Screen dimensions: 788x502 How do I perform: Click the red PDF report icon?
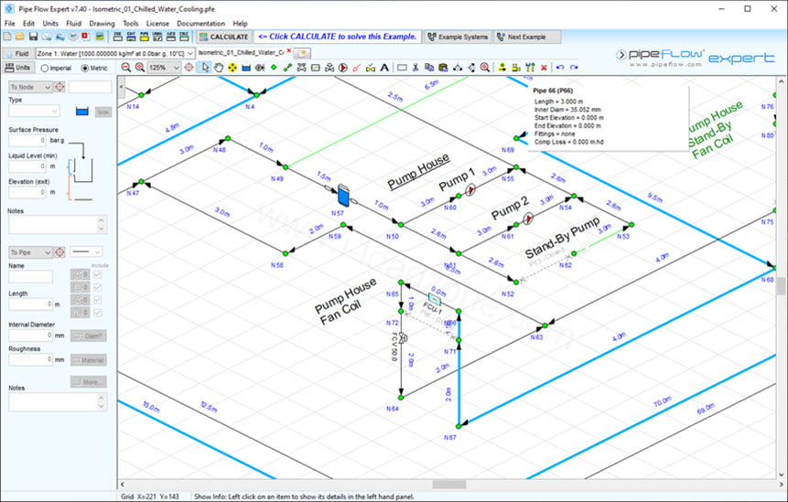click(x=85, y=37)
